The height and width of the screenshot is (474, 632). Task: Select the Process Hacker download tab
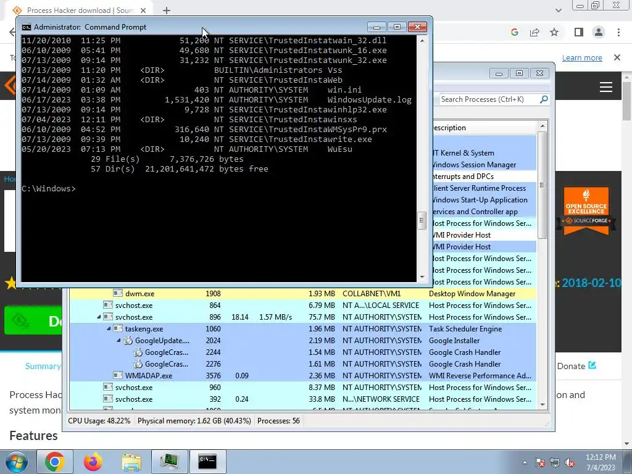click(80, 10)
